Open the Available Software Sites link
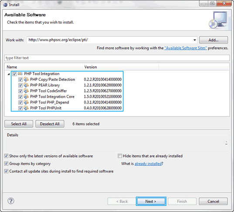Screen dimensions: 234x212 [186, 48]
